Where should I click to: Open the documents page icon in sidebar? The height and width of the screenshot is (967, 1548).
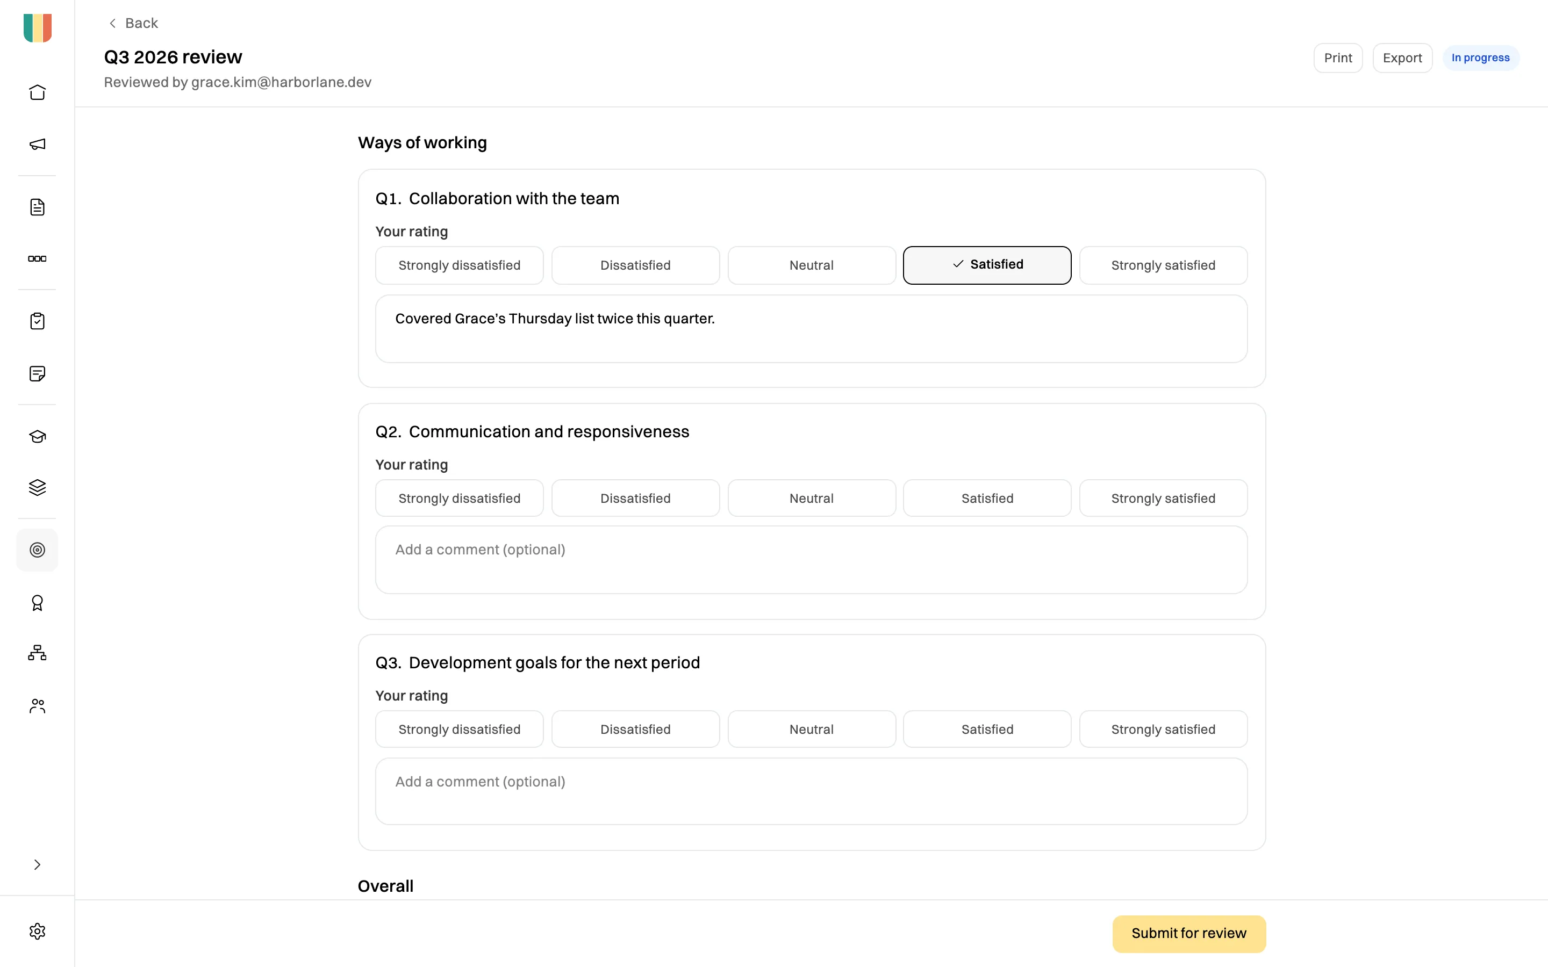coord(37,207)
